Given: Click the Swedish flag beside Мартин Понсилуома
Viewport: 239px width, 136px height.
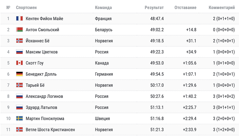Looking at the screenshot, I should click(19, 118).
